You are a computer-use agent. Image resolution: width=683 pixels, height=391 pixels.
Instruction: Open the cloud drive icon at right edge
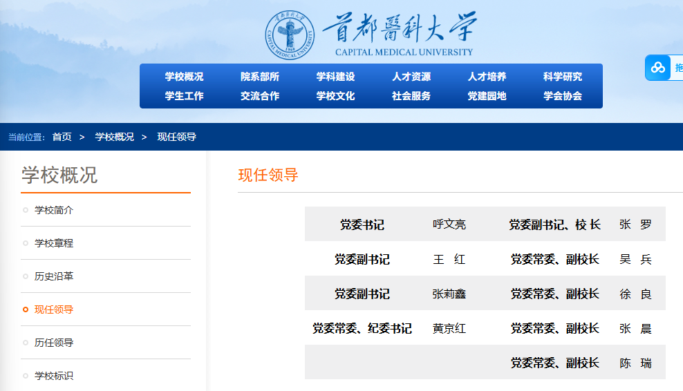tap(657, 68)
